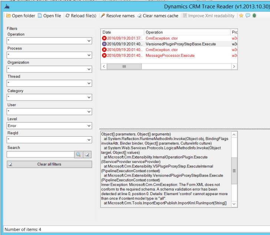Click the yellow star icon in toolbar
The image size is (270, 235).
tap(241, 16)
